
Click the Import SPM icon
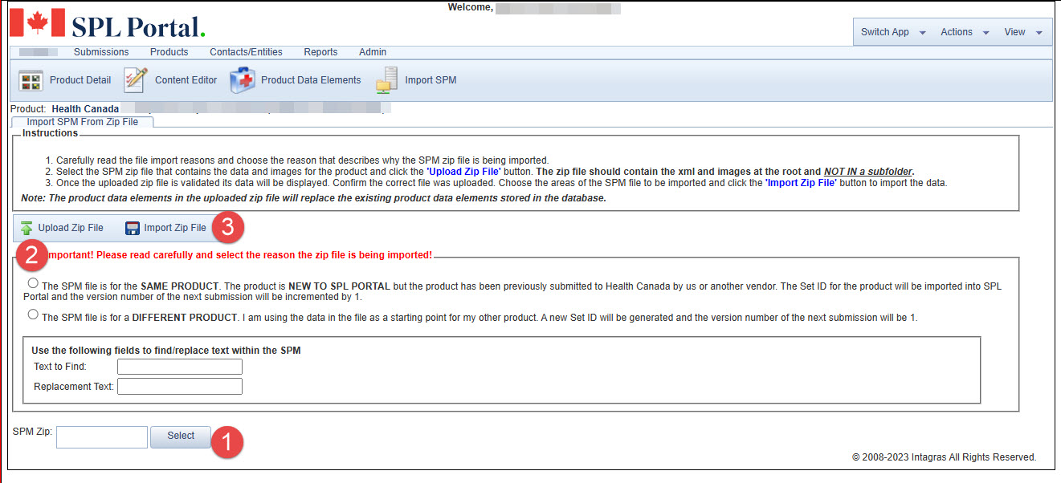pyautogui.click(x=387, y=80)
